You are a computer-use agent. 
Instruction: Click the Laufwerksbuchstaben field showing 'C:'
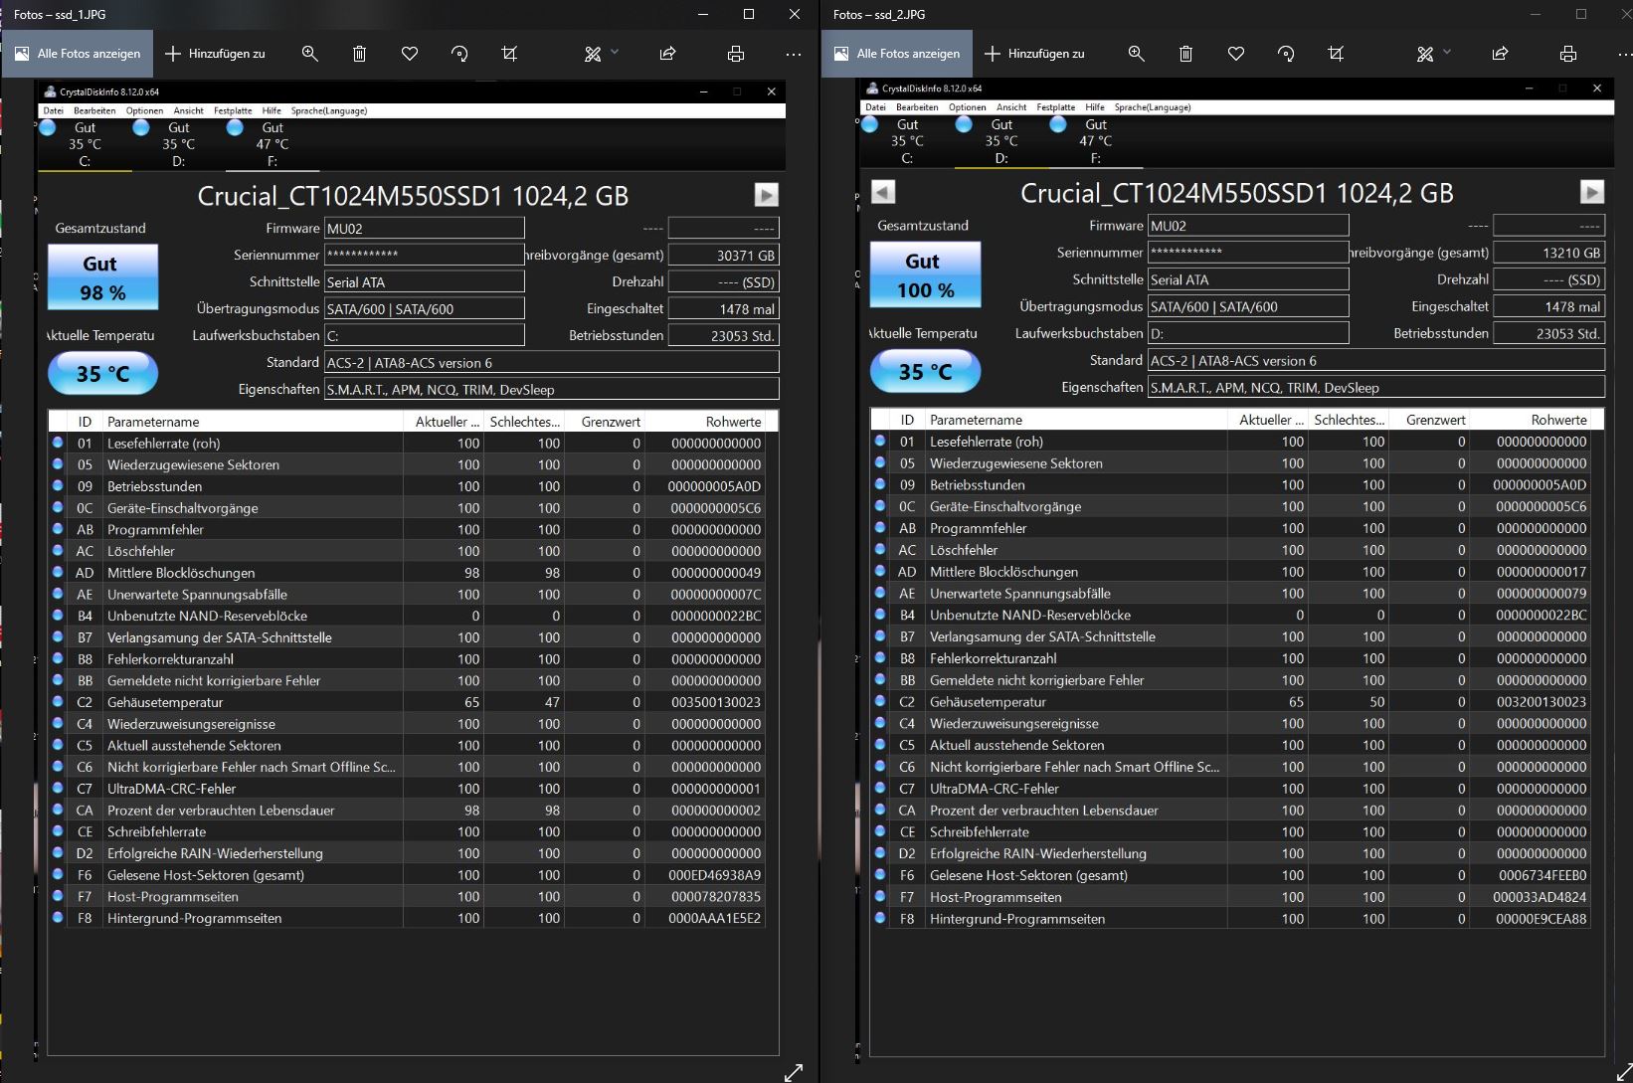[x=425, y=335]
